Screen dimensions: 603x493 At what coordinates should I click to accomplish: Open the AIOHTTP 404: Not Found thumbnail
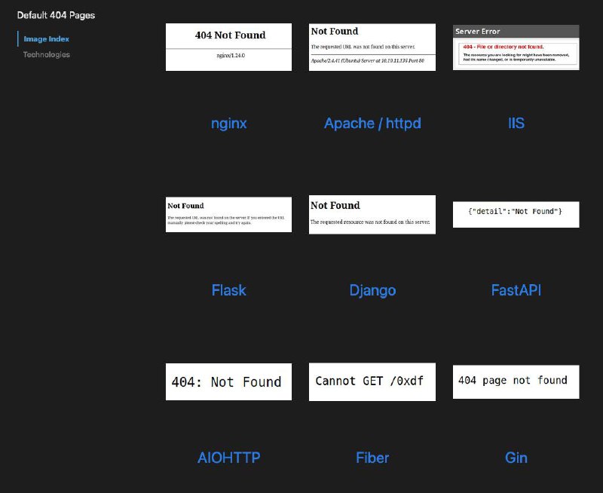pyautogui.click(x=228, y=382)
